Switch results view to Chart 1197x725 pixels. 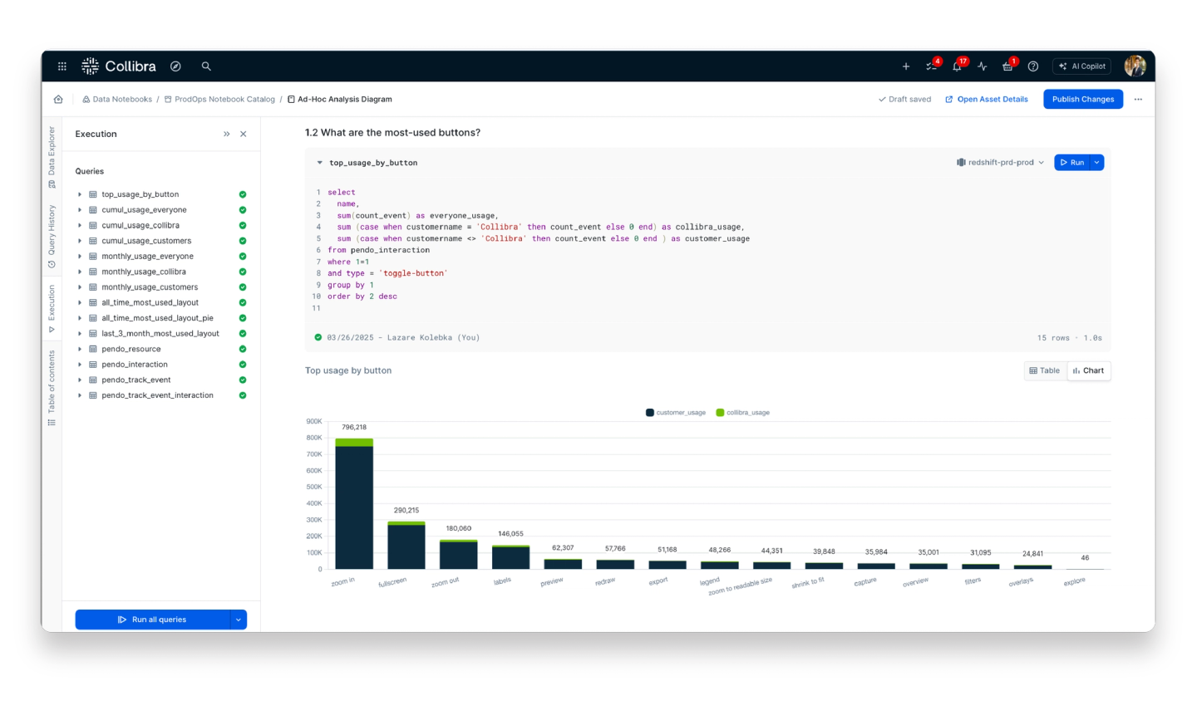(x=1089, y=371)
